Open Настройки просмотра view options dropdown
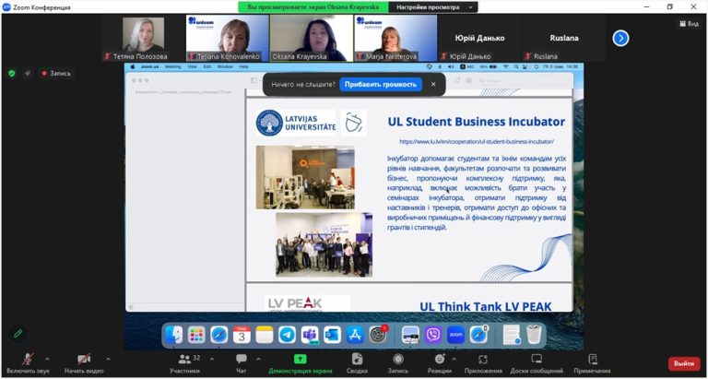The width and height of the screenshot is (708, 379). (433, 7)
